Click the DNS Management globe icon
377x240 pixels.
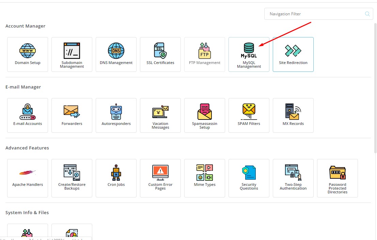click(x=116, y=51)
